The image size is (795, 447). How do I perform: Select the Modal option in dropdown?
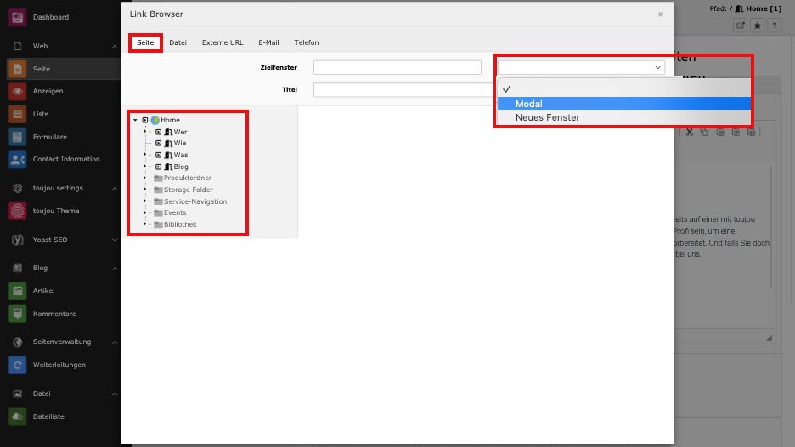[x=623, y=104]
